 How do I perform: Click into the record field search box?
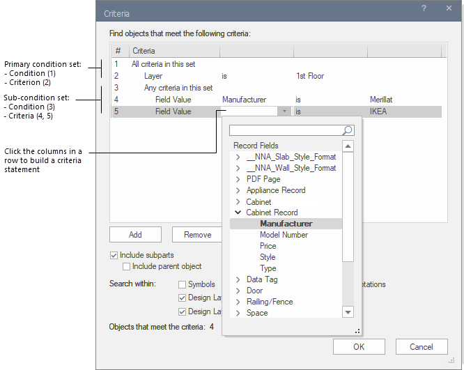(286, 130)
